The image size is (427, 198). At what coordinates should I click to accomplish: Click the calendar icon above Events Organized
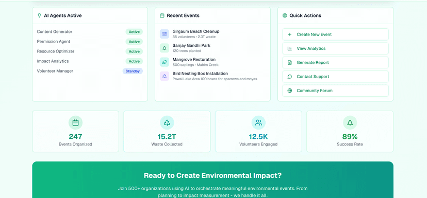(x=75, y=123)
